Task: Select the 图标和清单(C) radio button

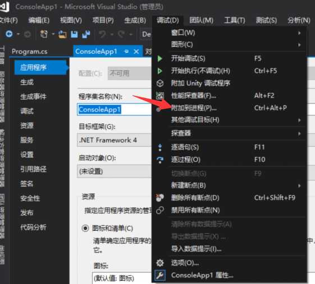Action: 85,228
